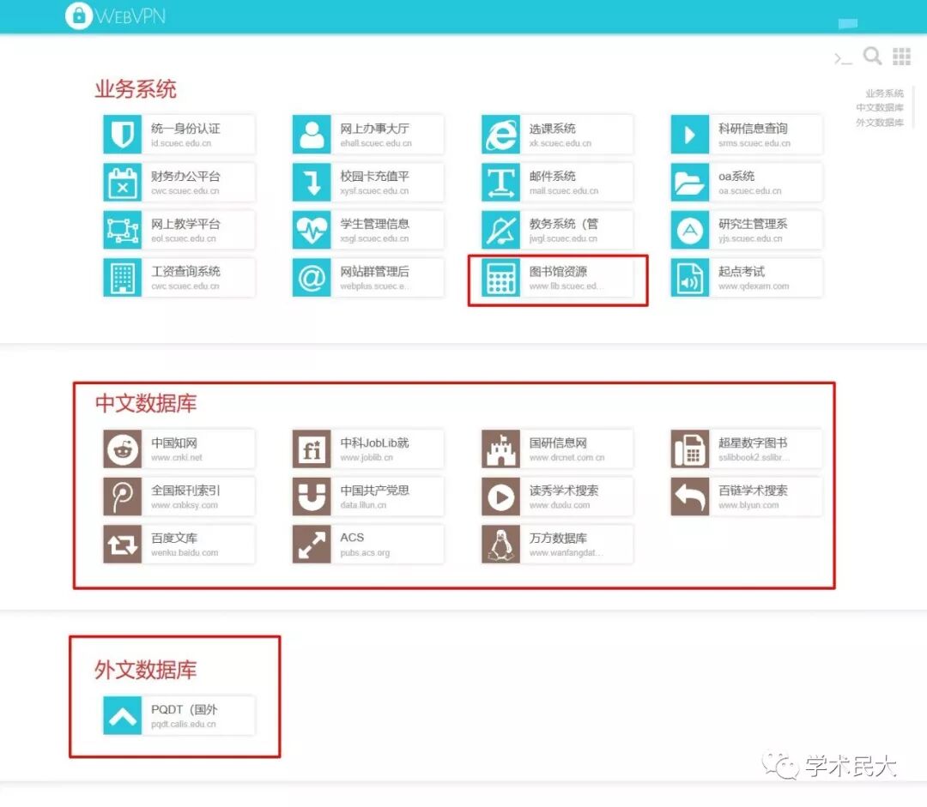Click www.blyun.com under 百链学术搜索
This screenshot has height=807, width=927.
(x=748, y=505)
